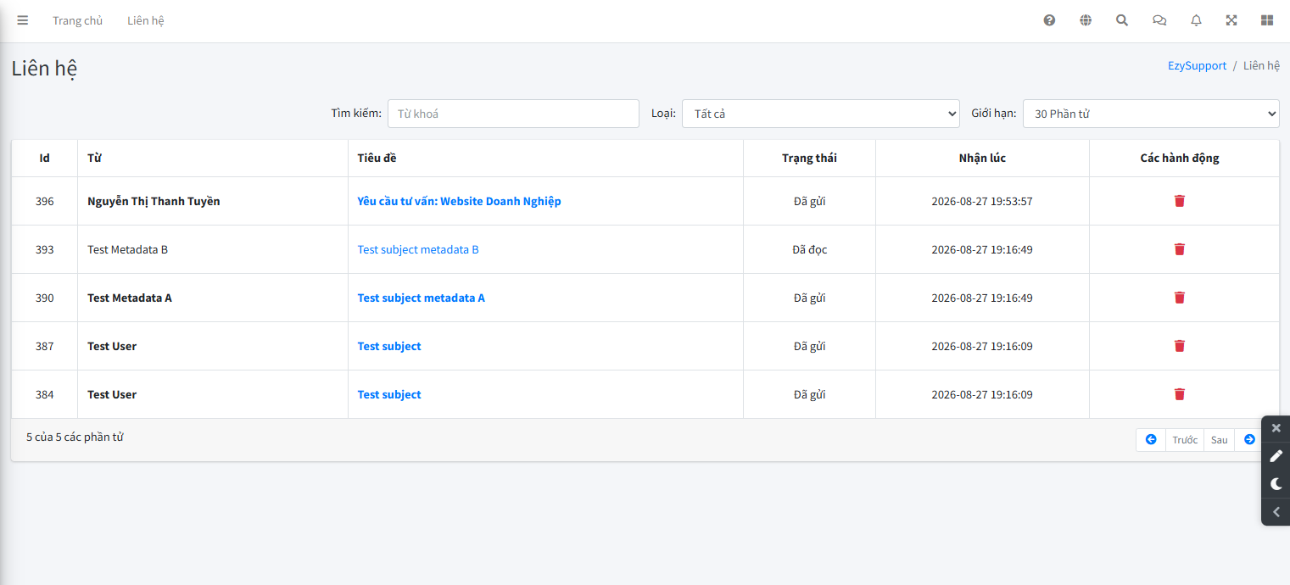
Task: Click the search magnifier icon in navbar
Action: [x=1122, y=20]
